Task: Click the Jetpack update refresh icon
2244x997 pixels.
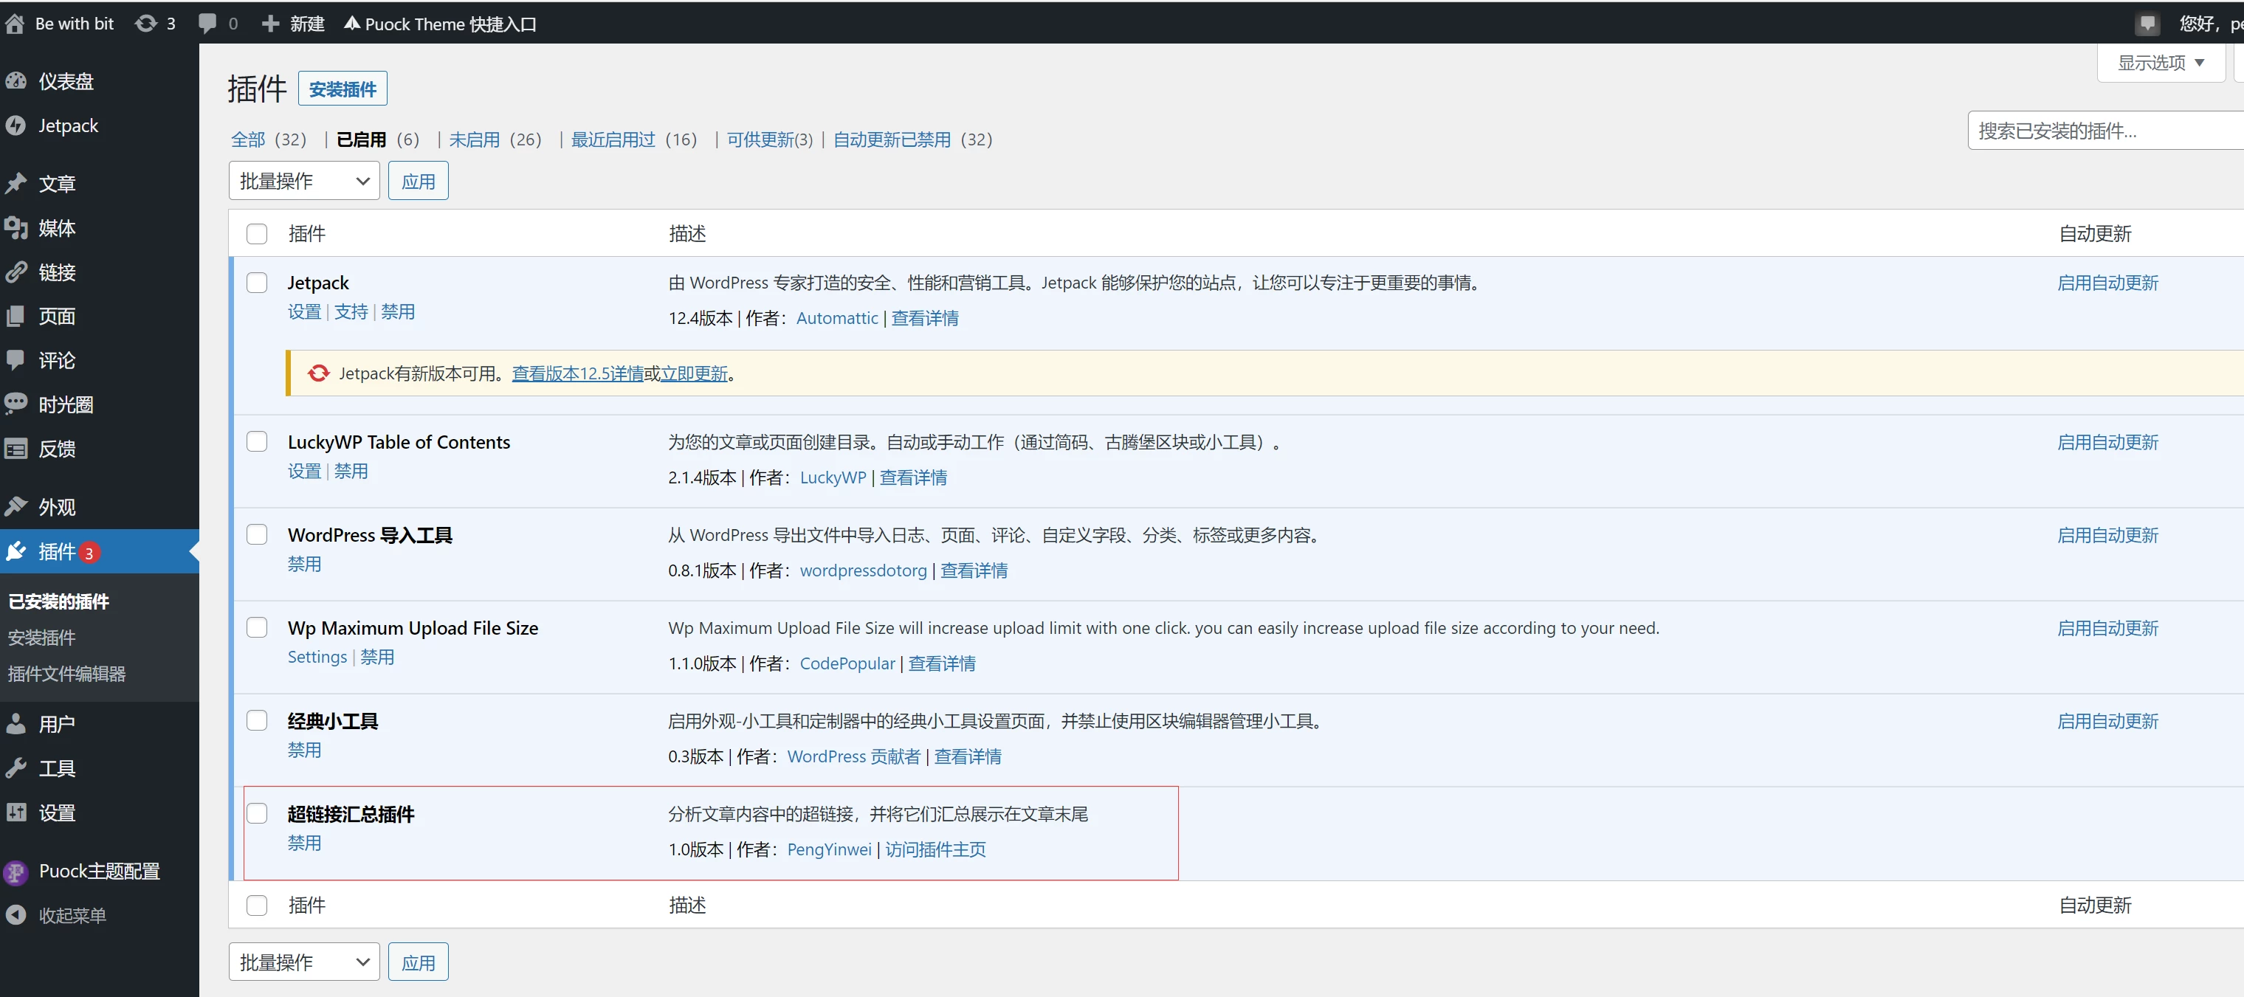Action: pos(318,373)
